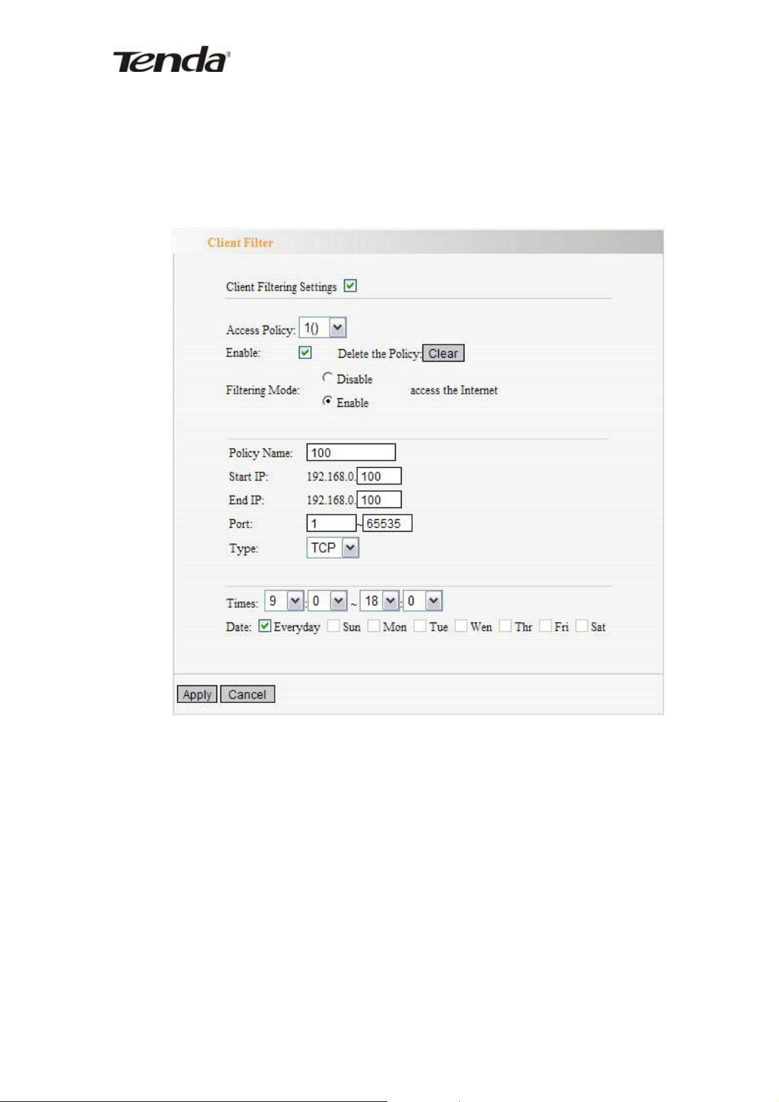Click the starting Port field

tap(331, 523)
